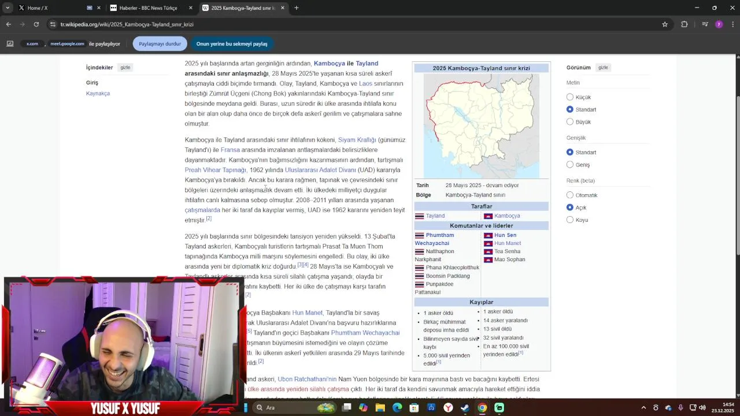Viewport: 740px width, 416px height.
Task: Close the Home / X tab
Action: point(99,8)
